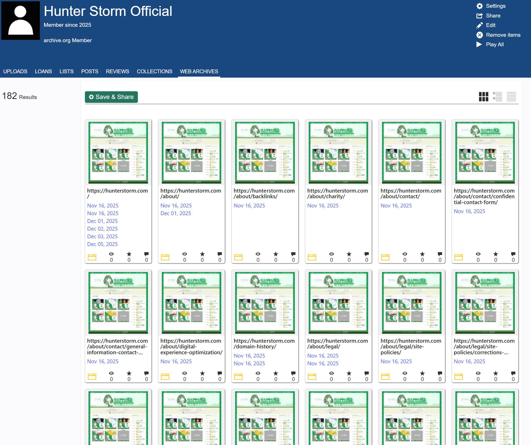The width and height of the screenshot is (531, 445).
Task: Switch to tile grid view
Action: tap(483, 97)
